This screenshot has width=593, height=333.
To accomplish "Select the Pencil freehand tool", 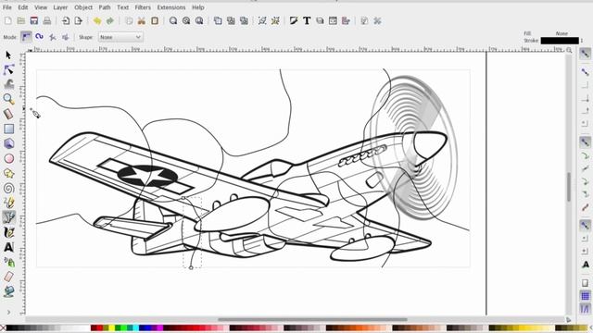I will pos(8,203).
